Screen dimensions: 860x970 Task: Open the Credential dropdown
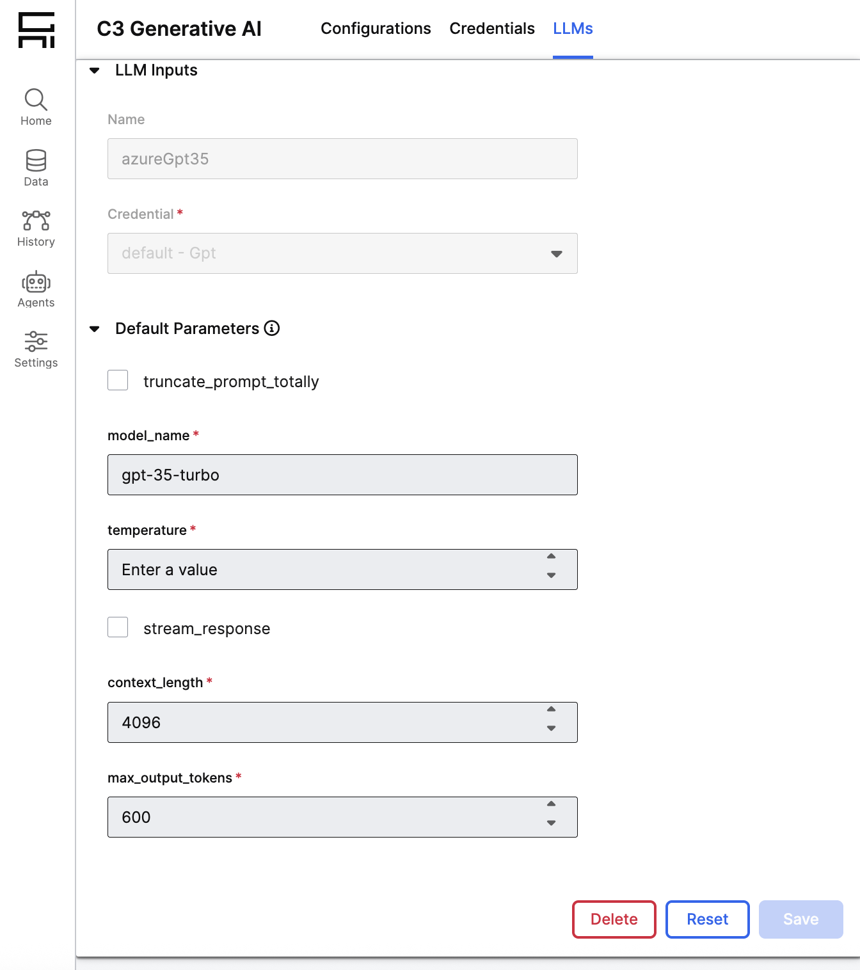pyautogui.click(x=342, y=253)
